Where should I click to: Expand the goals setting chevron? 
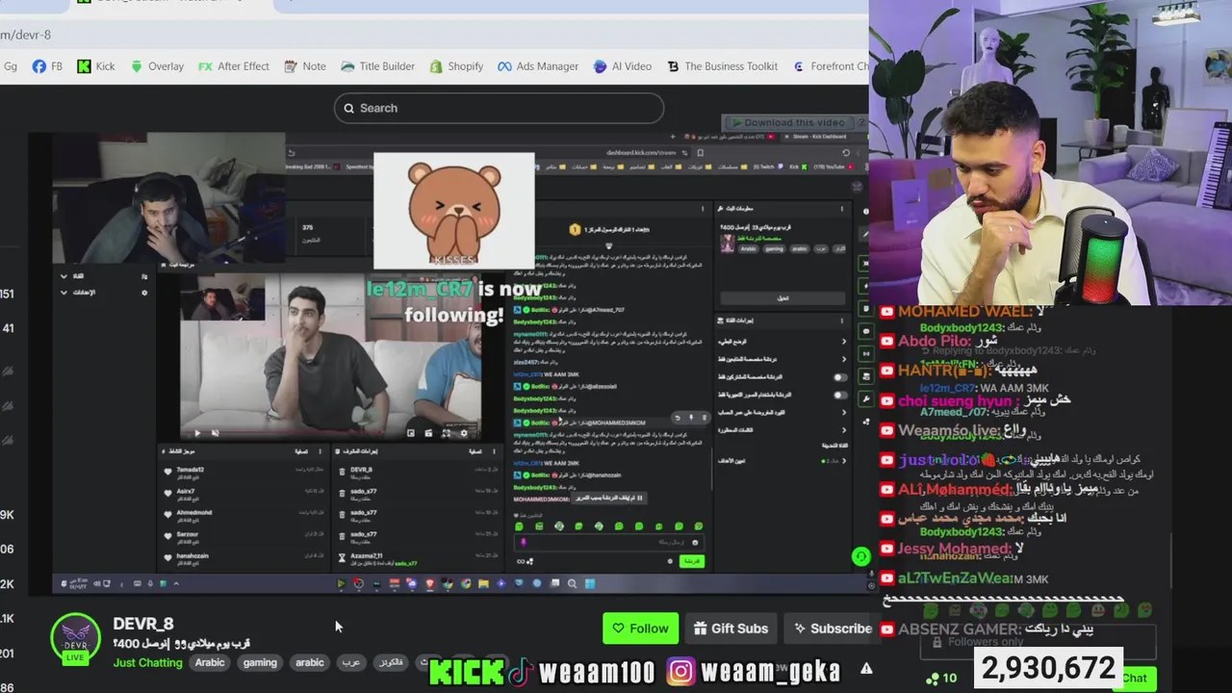(844, 461)
